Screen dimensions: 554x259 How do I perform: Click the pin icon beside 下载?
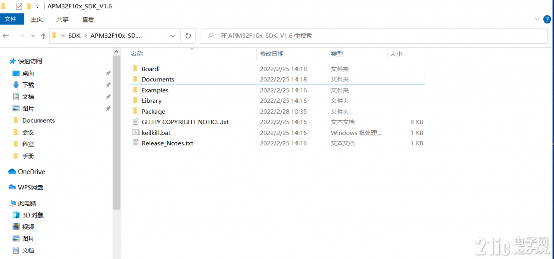tap(108, 85)
